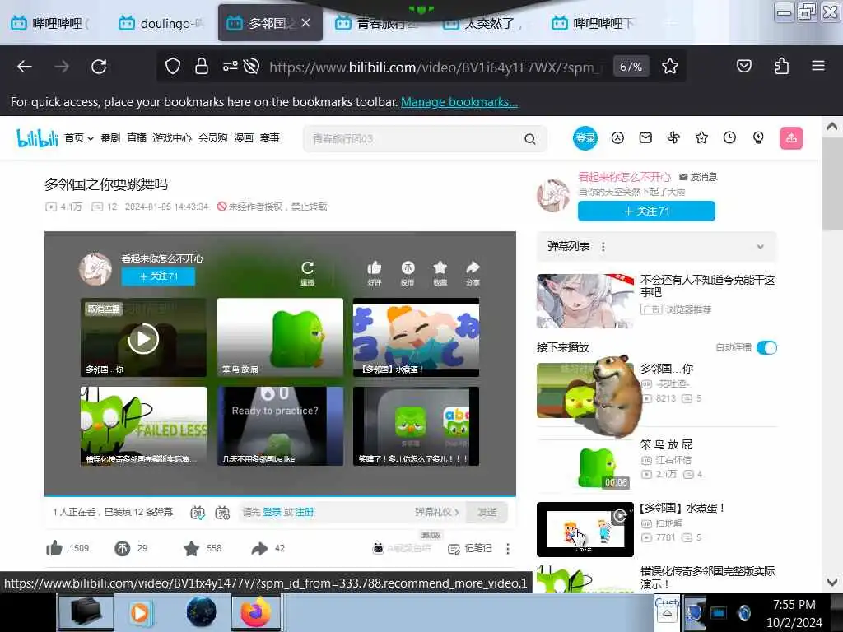Click the 注册 link in danmaku bar
843x632 pixels.
point(305,512)
